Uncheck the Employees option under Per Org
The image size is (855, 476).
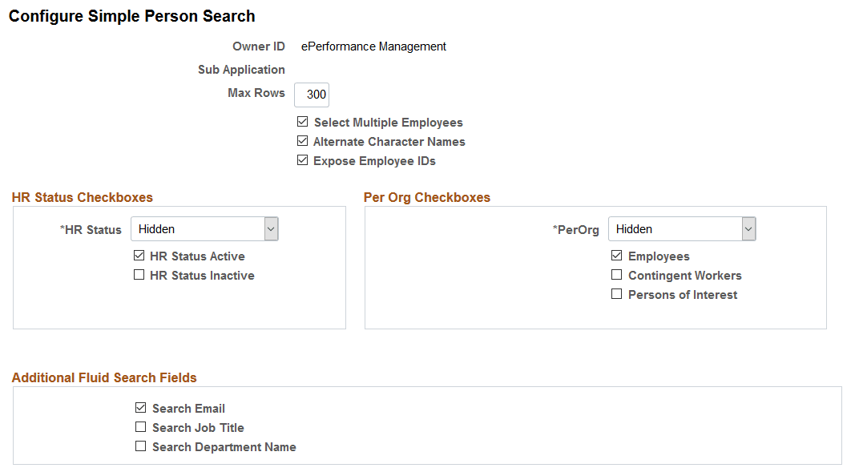[617, 256]
